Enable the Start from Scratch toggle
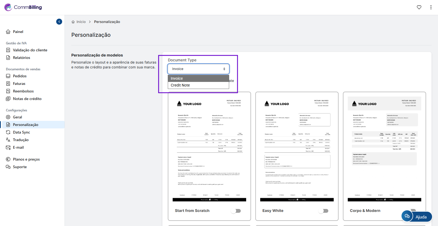 coord(236,211)
